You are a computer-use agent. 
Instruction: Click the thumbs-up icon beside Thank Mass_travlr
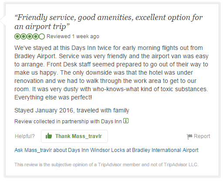[x=49, y=136]
